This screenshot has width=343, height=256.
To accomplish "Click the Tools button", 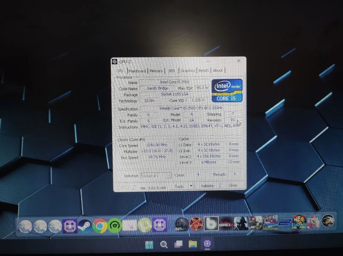I will (x=180, y=187).
